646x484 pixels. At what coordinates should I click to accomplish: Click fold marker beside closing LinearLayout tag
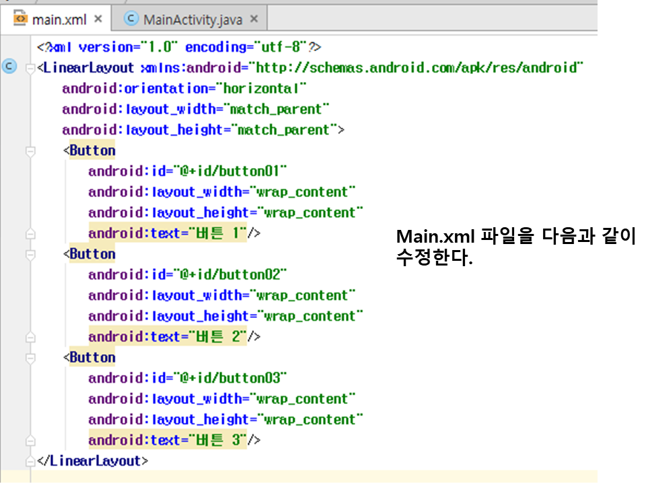[30, 462]
